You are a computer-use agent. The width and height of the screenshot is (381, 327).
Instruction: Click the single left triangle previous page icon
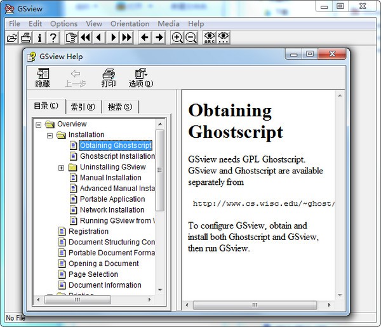click(98, 38)
